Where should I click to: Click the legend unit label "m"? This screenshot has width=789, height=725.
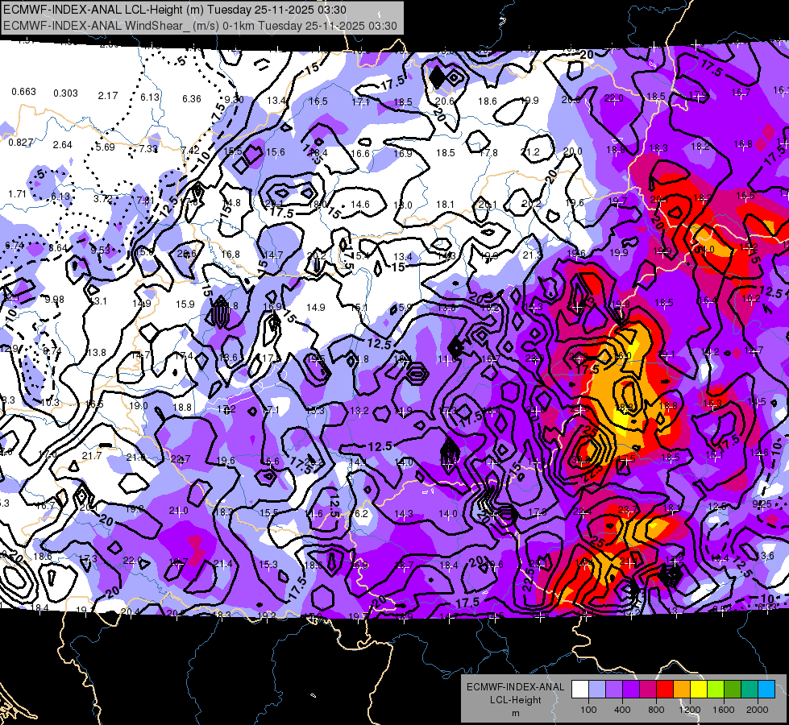coord(515,714)
